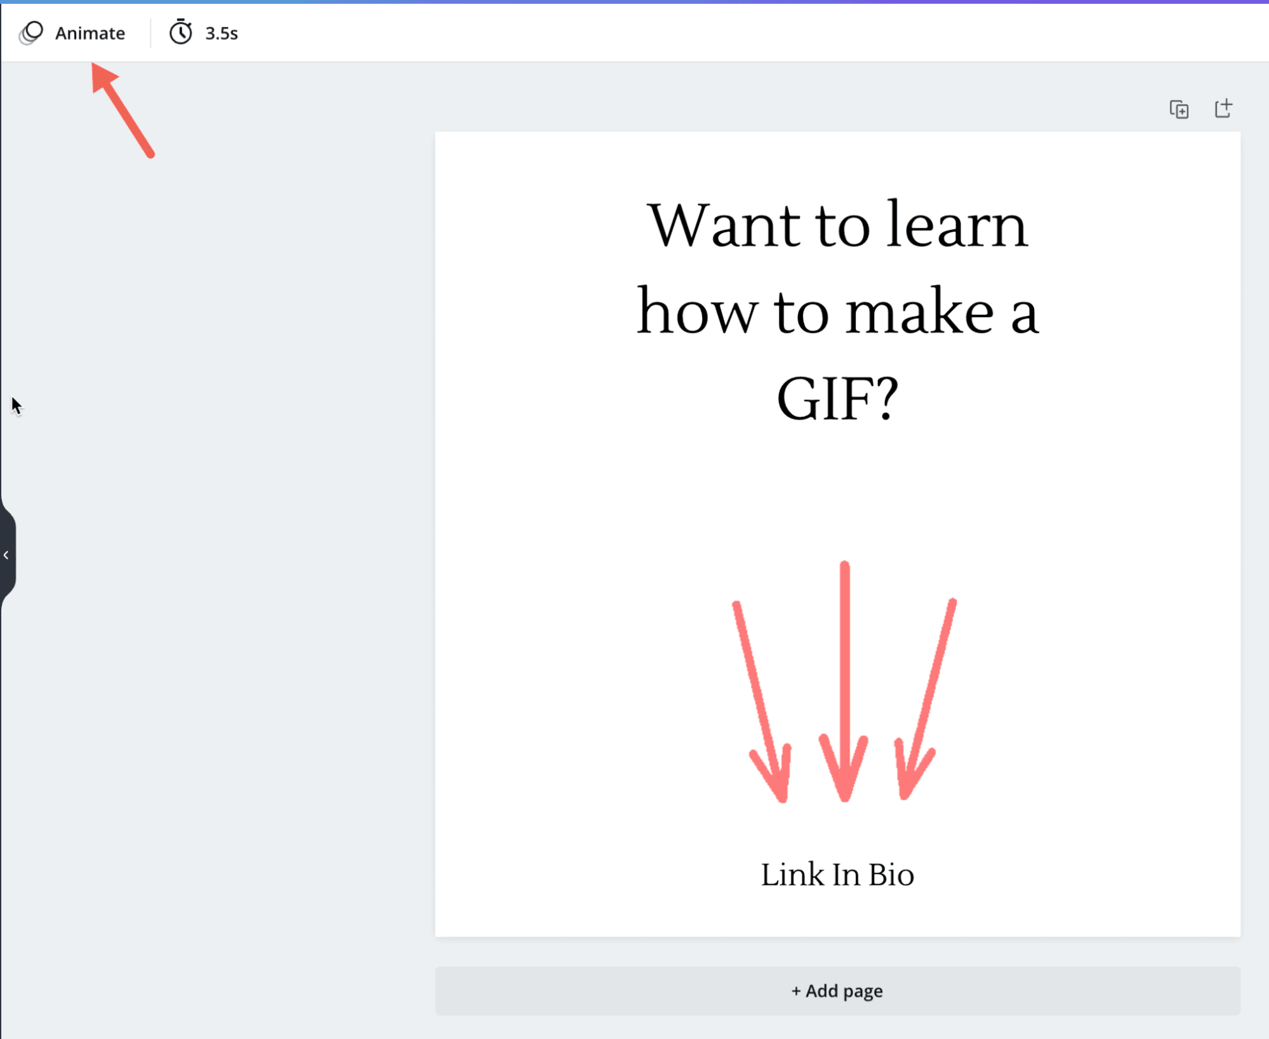This screenshot has width=1269, height=1039.
Task: Expand the collapsed side panel with chevron
Action: pos(7,555)
